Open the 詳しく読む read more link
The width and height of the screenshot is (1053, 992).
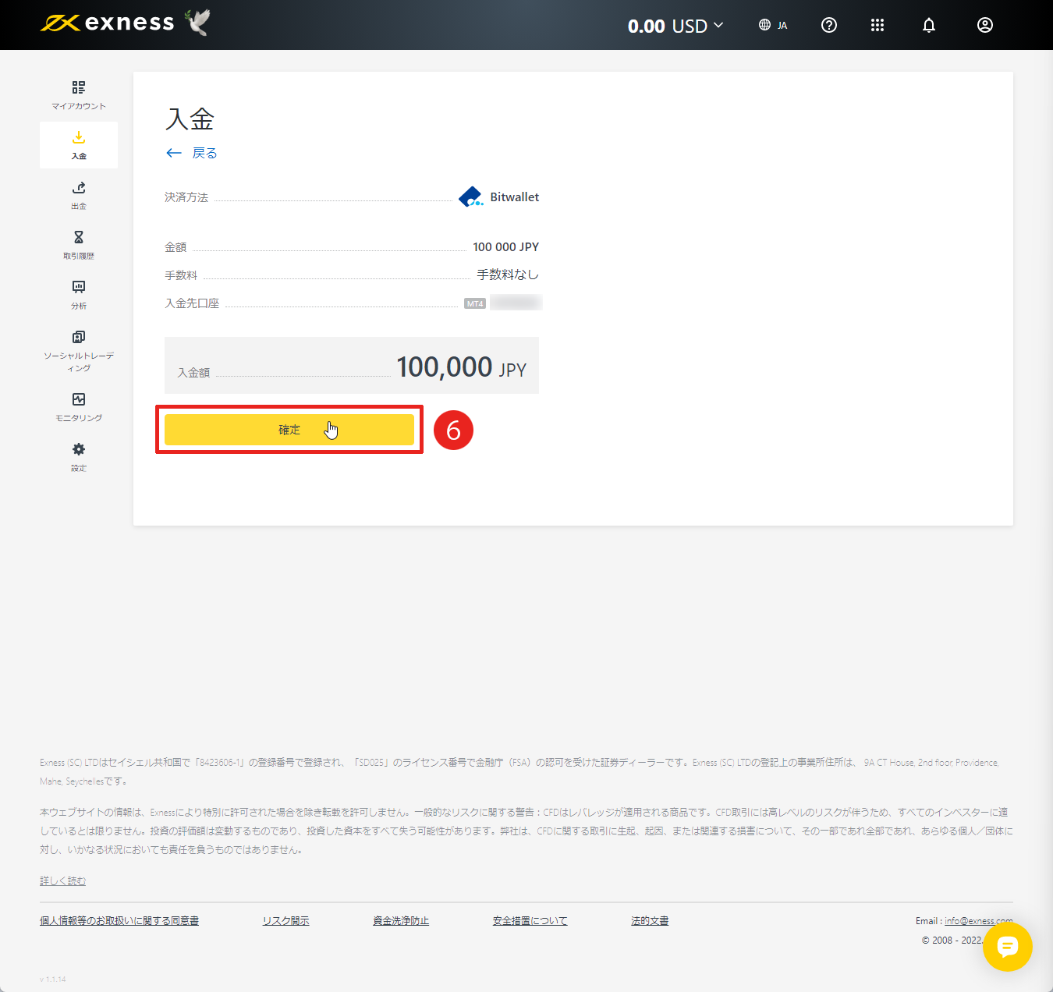[62, 880]
